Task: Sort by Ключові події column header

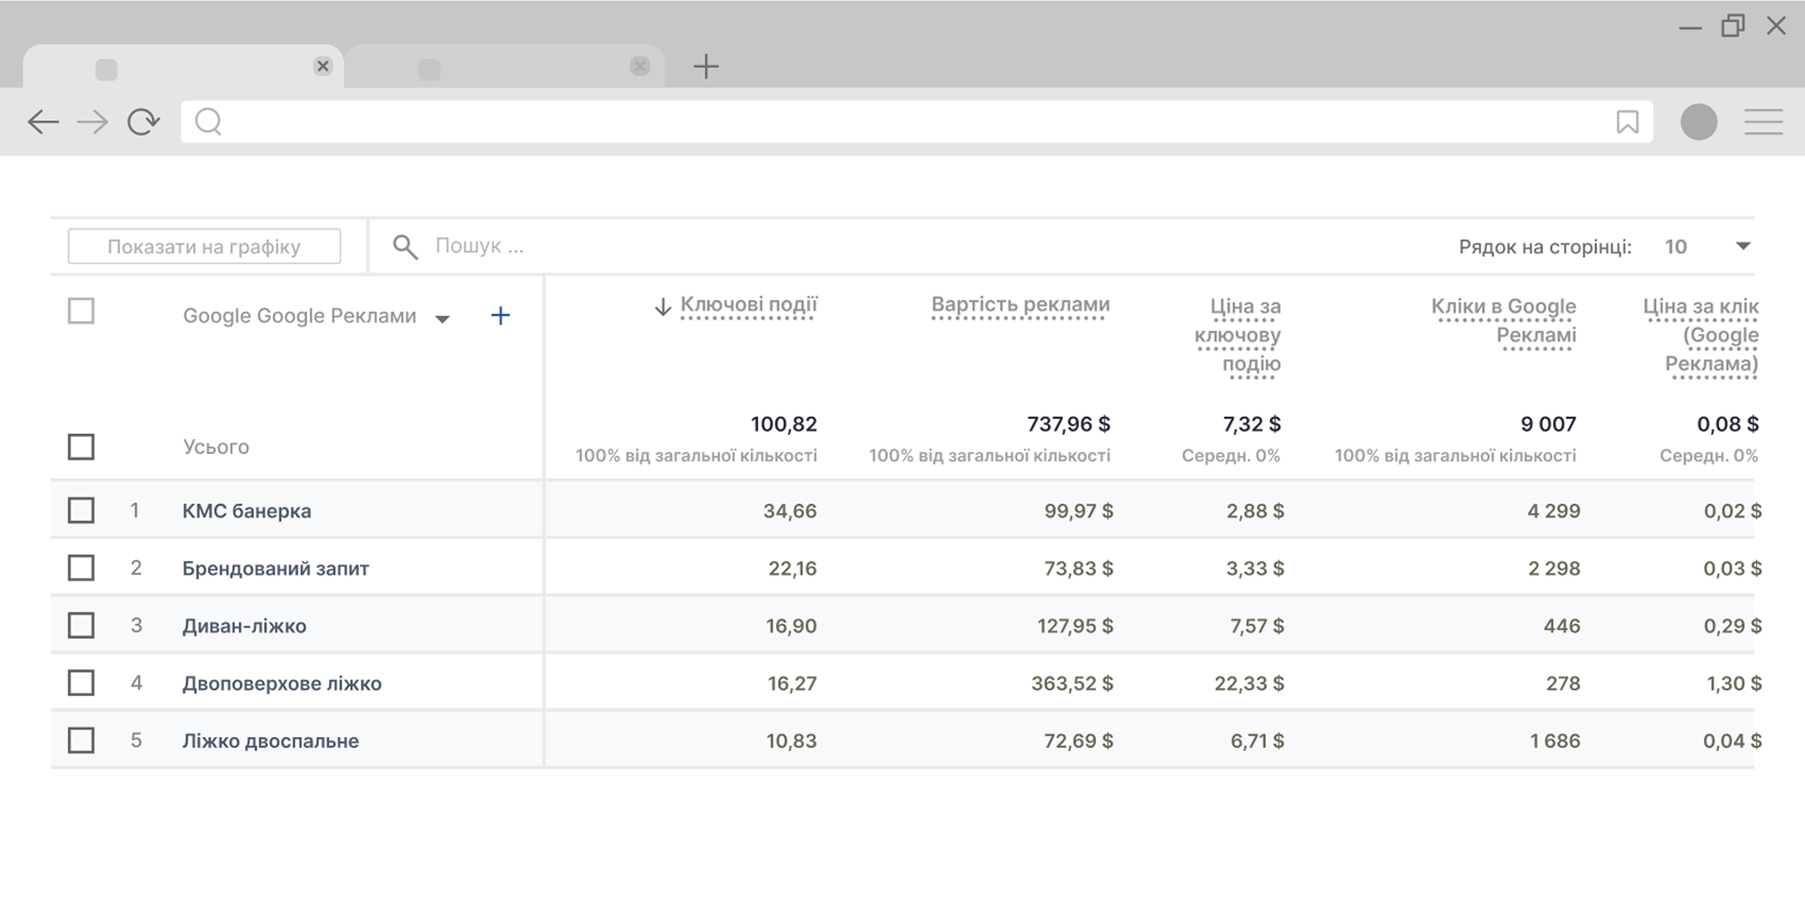Action: [747, 305]
